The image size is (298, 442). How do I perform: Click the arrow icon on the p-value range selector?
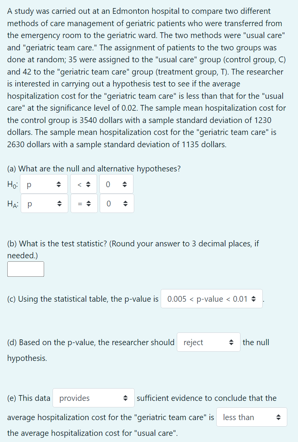tap(254, 299)
